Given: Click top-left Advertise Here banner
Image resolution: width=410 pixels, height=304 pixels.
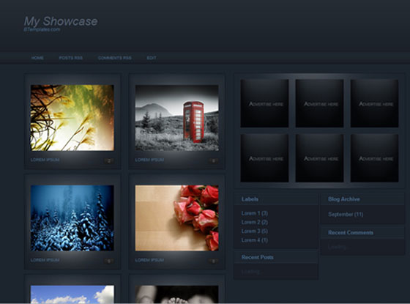Looking at the screenshot, I should point(264,103).
